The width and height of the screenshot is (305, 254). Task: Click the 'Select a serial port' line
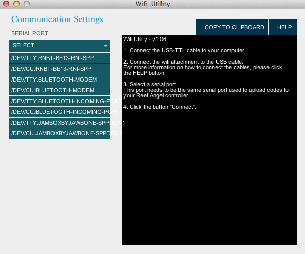[x=150, y=84]
